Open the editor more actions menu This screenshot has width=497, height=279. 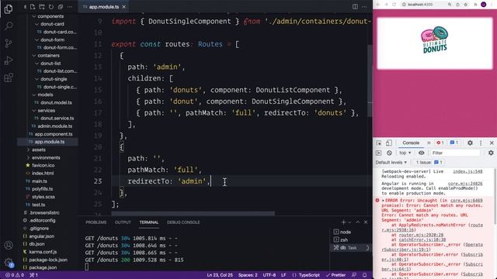(364, 7)
